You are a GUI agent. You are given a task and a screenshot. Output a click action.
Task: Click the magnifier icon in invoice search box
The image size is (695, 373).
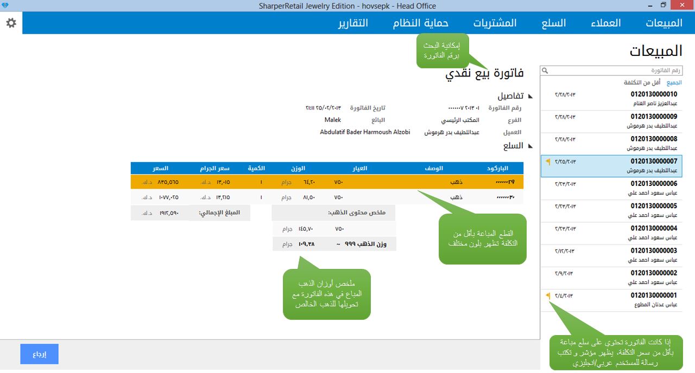click(x=545, y=71)
